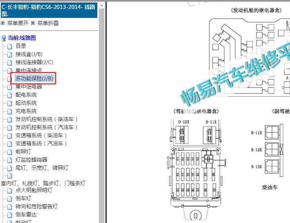Click page icon beside 变速箱系统（汽油车）
The image size is (290, 223).
[10, 144]
